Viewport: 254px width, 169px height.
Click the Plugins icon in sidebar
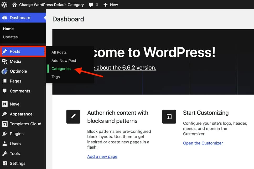pos(5,134)
